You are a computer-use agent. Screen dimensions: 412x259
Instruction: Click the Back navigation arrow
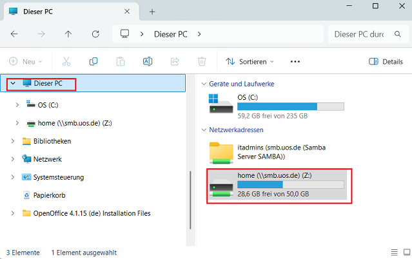[x=14, y=34]
